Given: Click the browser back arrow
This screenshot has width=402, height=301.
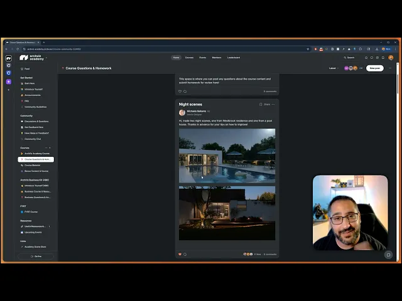Looking at the screenshot, I should [7, 49].
